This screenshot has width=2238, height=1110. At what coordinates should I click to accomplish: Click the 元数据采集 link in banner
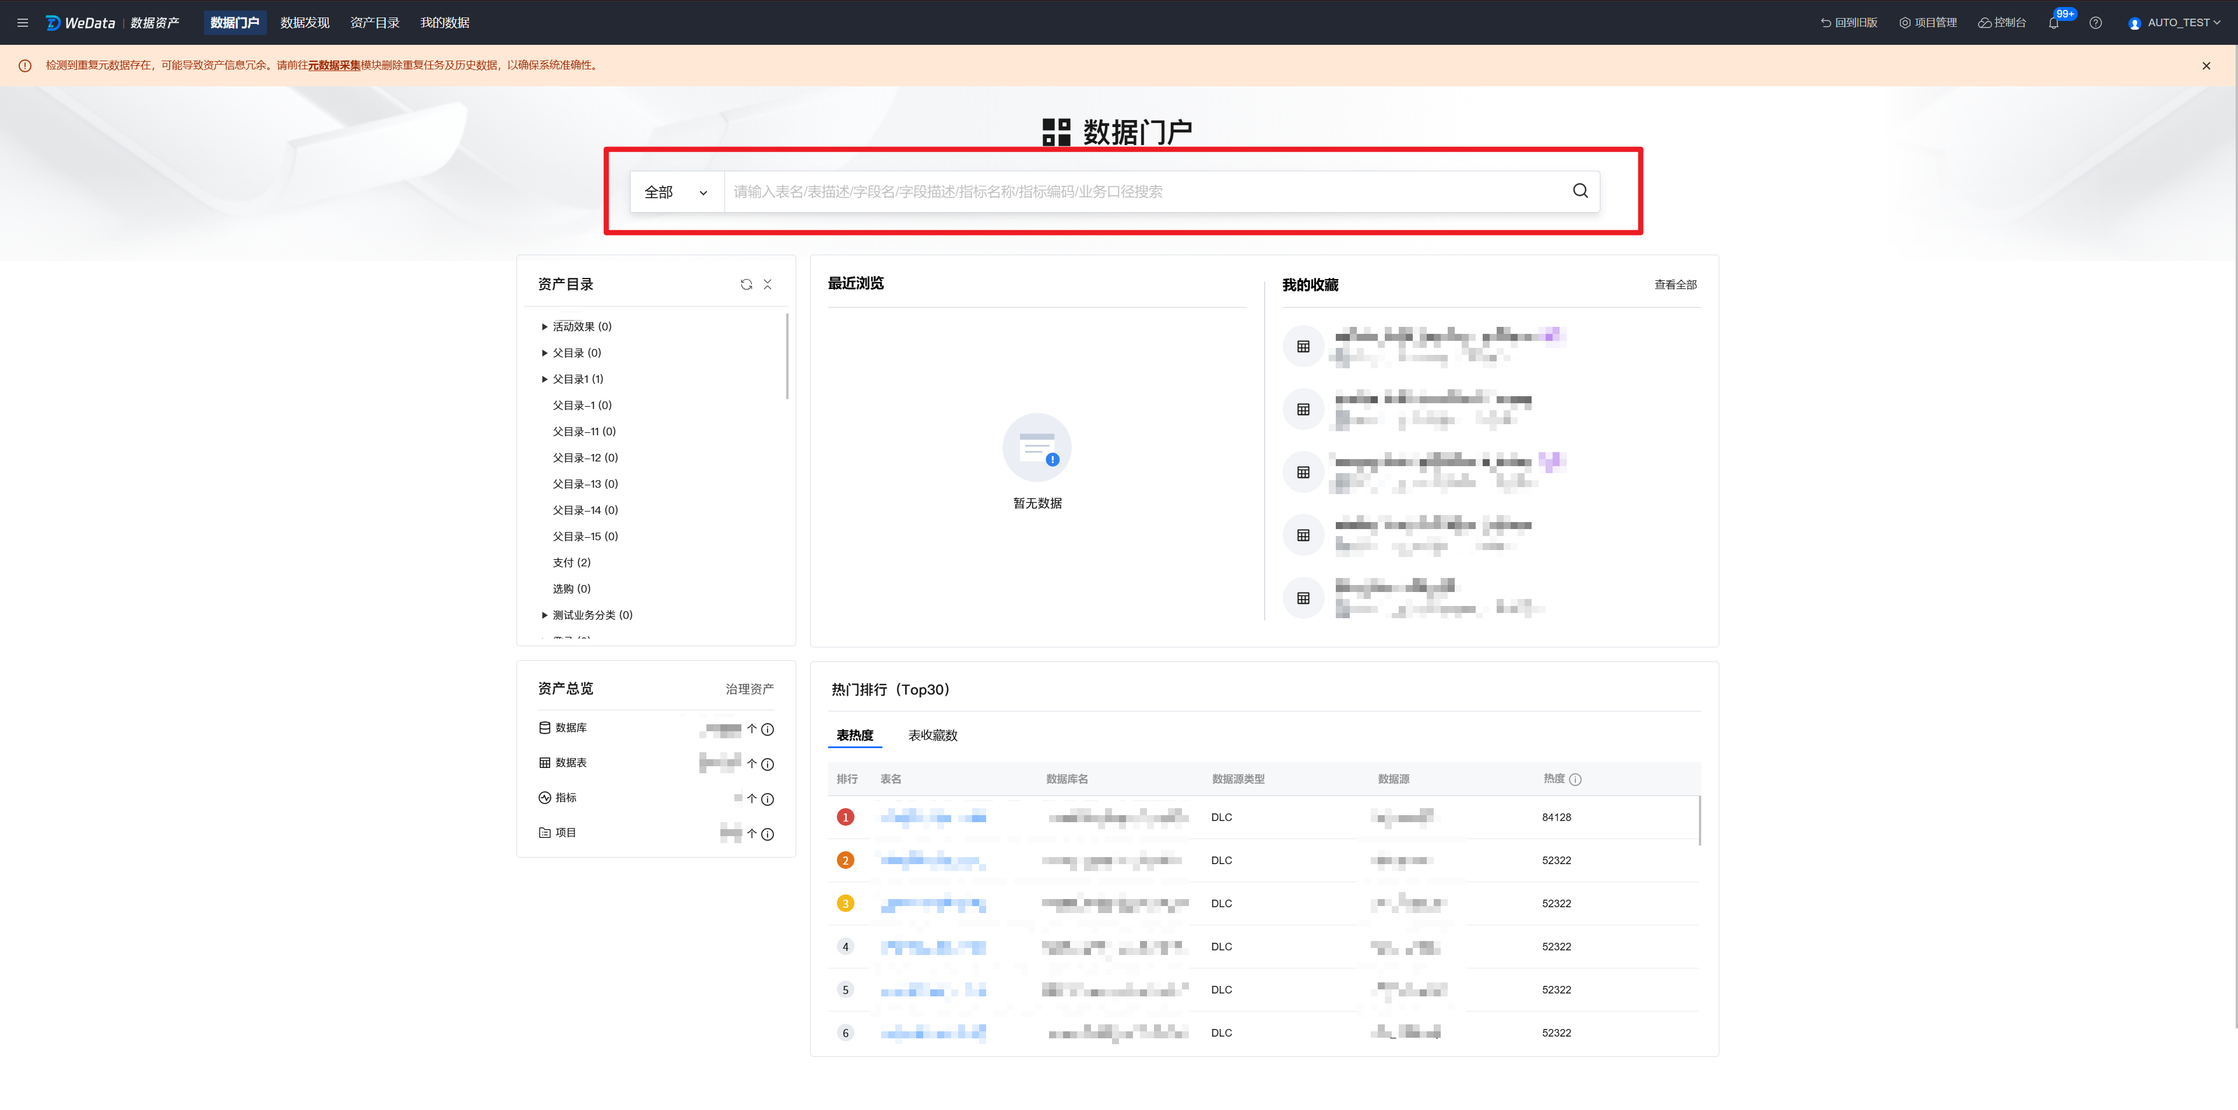[333, 65]
